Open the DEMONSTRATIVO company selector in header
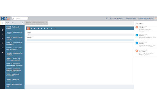The height and width of the screenshot is (105, 157). pos(116,18)
